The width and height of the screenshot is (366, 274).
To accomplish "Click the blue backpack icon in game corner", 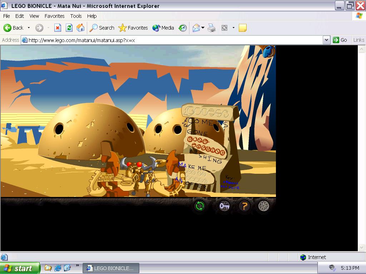I will coord(268,51).
